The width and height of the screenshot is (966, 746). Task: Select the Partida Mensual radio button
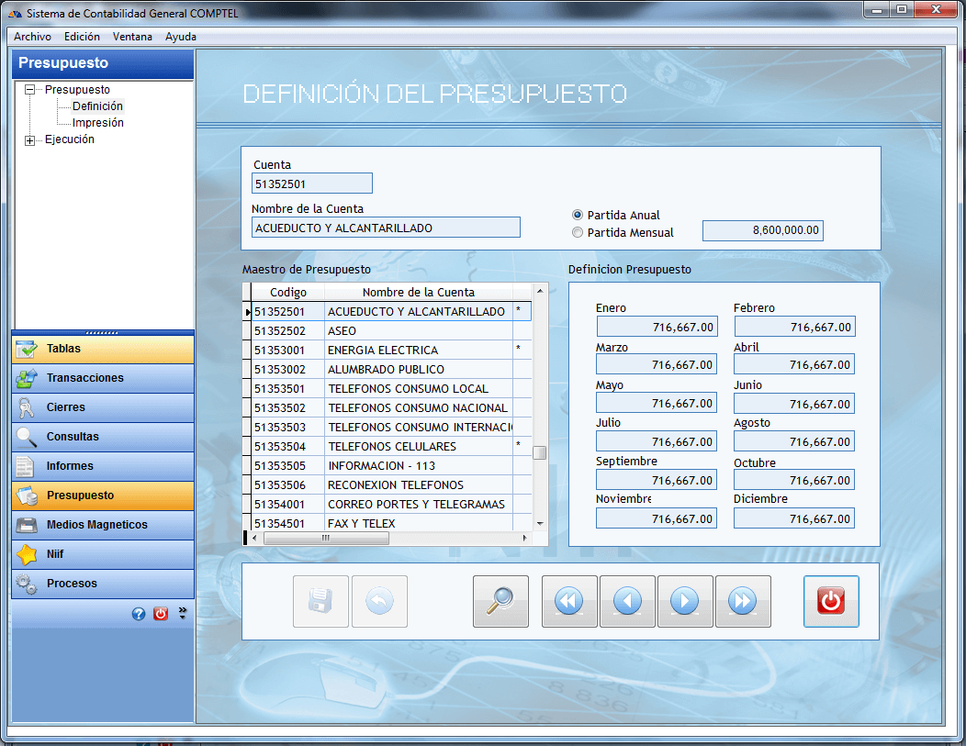coord(578,233)
